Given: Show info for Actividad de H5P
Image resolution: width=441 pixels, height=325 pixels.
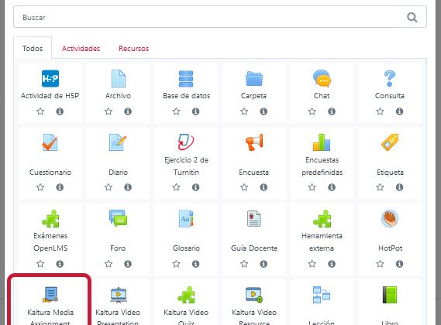Looking at the screenshot, I should click(x=60, y=111).
